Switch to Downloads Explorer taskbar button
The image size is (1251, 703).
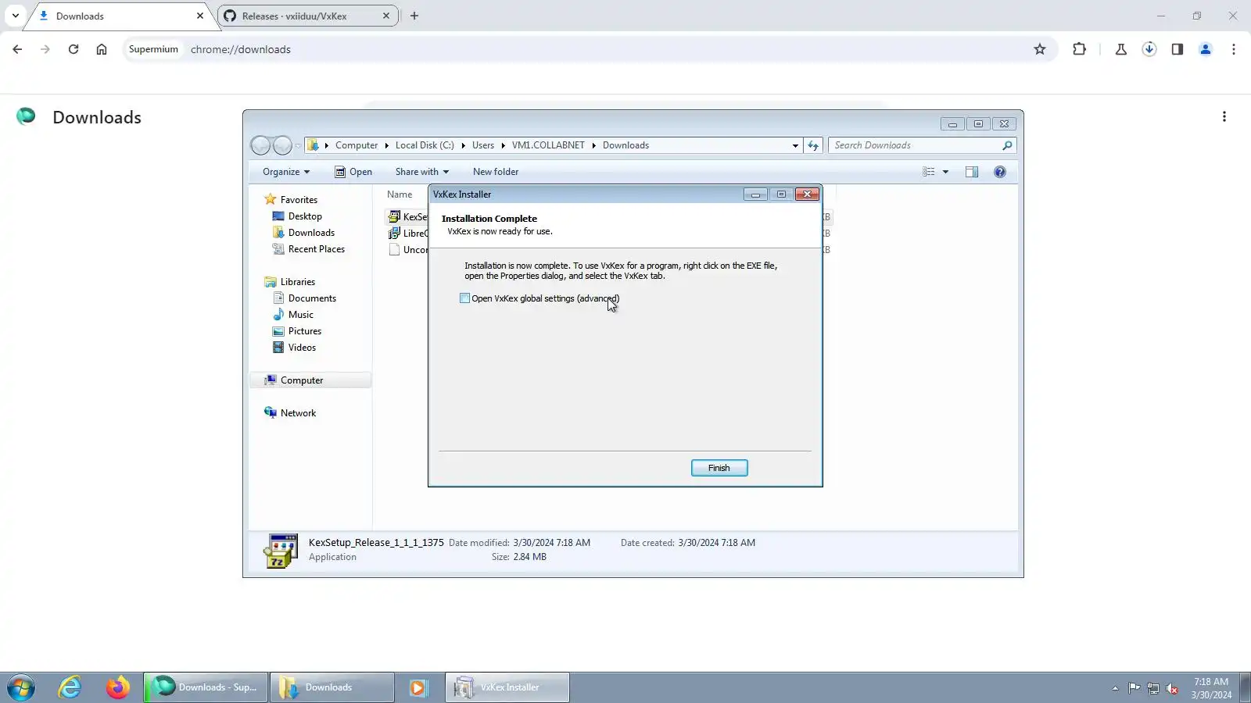click(332, 687)
